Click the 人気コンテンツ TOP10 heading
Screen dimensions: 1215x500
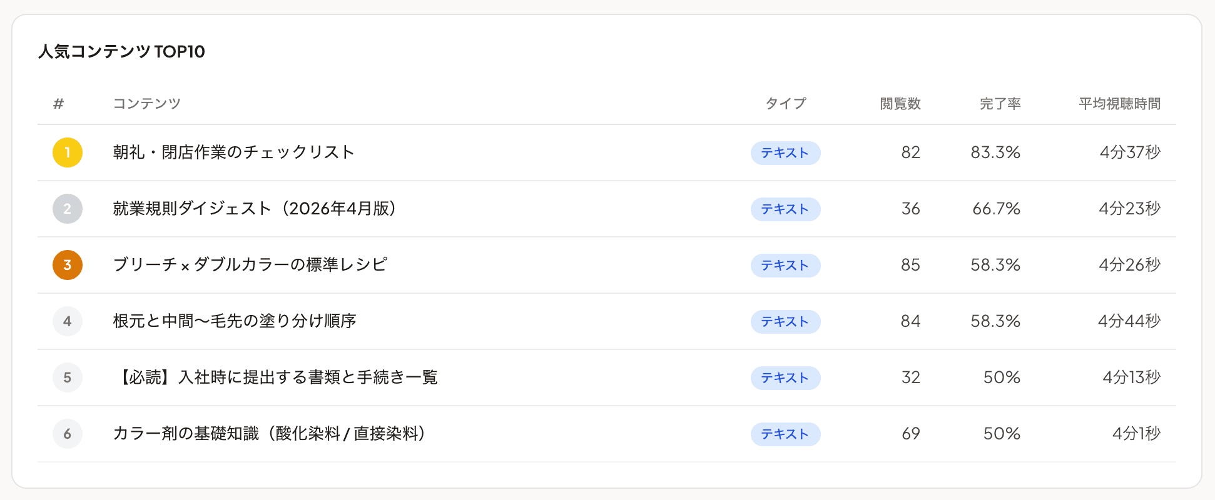[121, 52]
